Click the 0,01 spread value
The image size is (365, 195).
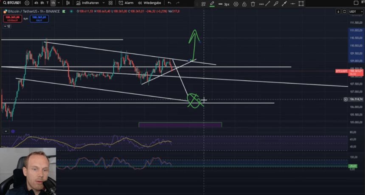[x=26, y=19]
